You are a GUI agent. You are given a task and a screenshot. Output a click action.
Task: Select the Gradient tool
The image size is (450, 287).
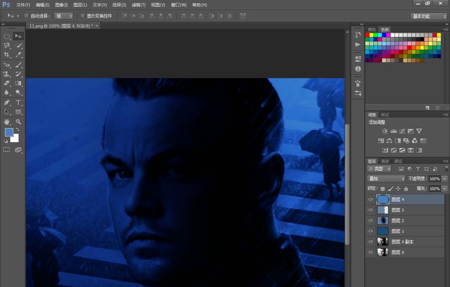click(18, 83)
